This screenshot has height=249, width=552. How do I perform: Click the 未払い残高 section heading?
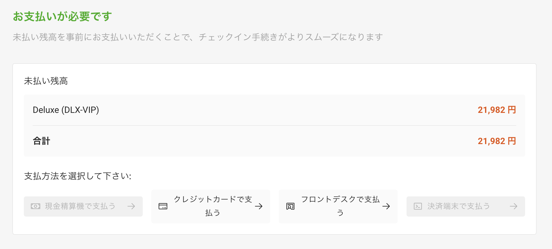coord(46,81)
